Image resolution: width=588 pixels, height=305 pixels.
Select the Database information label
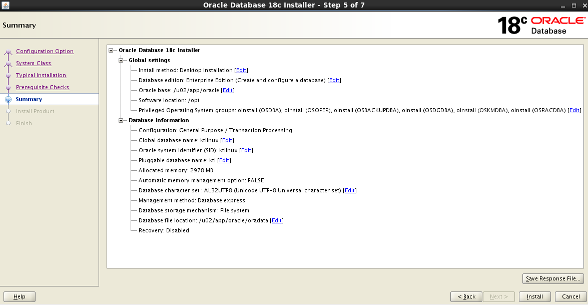tap(159, 120)
